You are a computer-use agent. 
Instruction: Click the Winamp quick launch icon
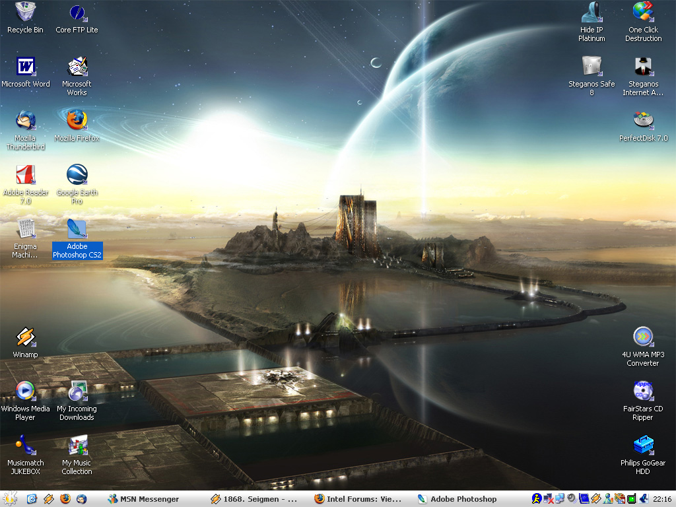48,499
